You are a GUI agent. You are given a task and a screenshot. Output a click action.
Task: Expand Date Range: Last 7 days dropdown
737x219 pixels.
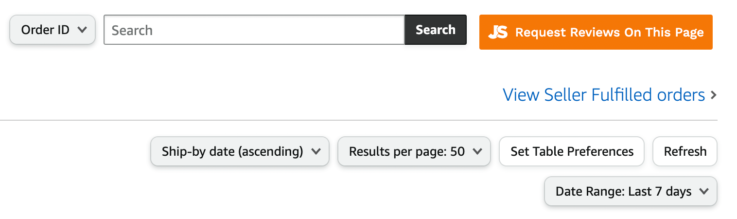tap(631, 191)
